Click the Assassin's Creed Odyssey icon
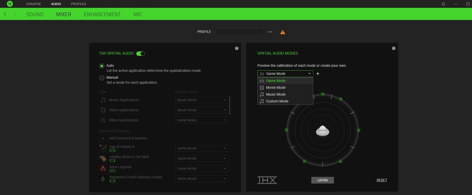Image resolution: width=472 pixels, height=195 pixels. pyautogui.click(x=103, y=179)
